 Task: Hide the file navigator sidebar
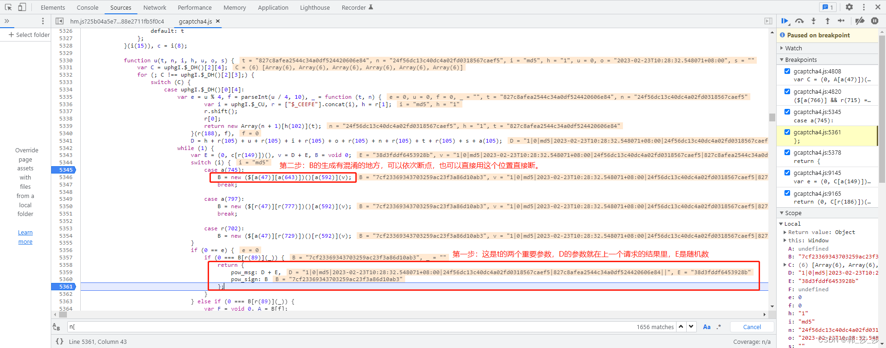(60, 21)
